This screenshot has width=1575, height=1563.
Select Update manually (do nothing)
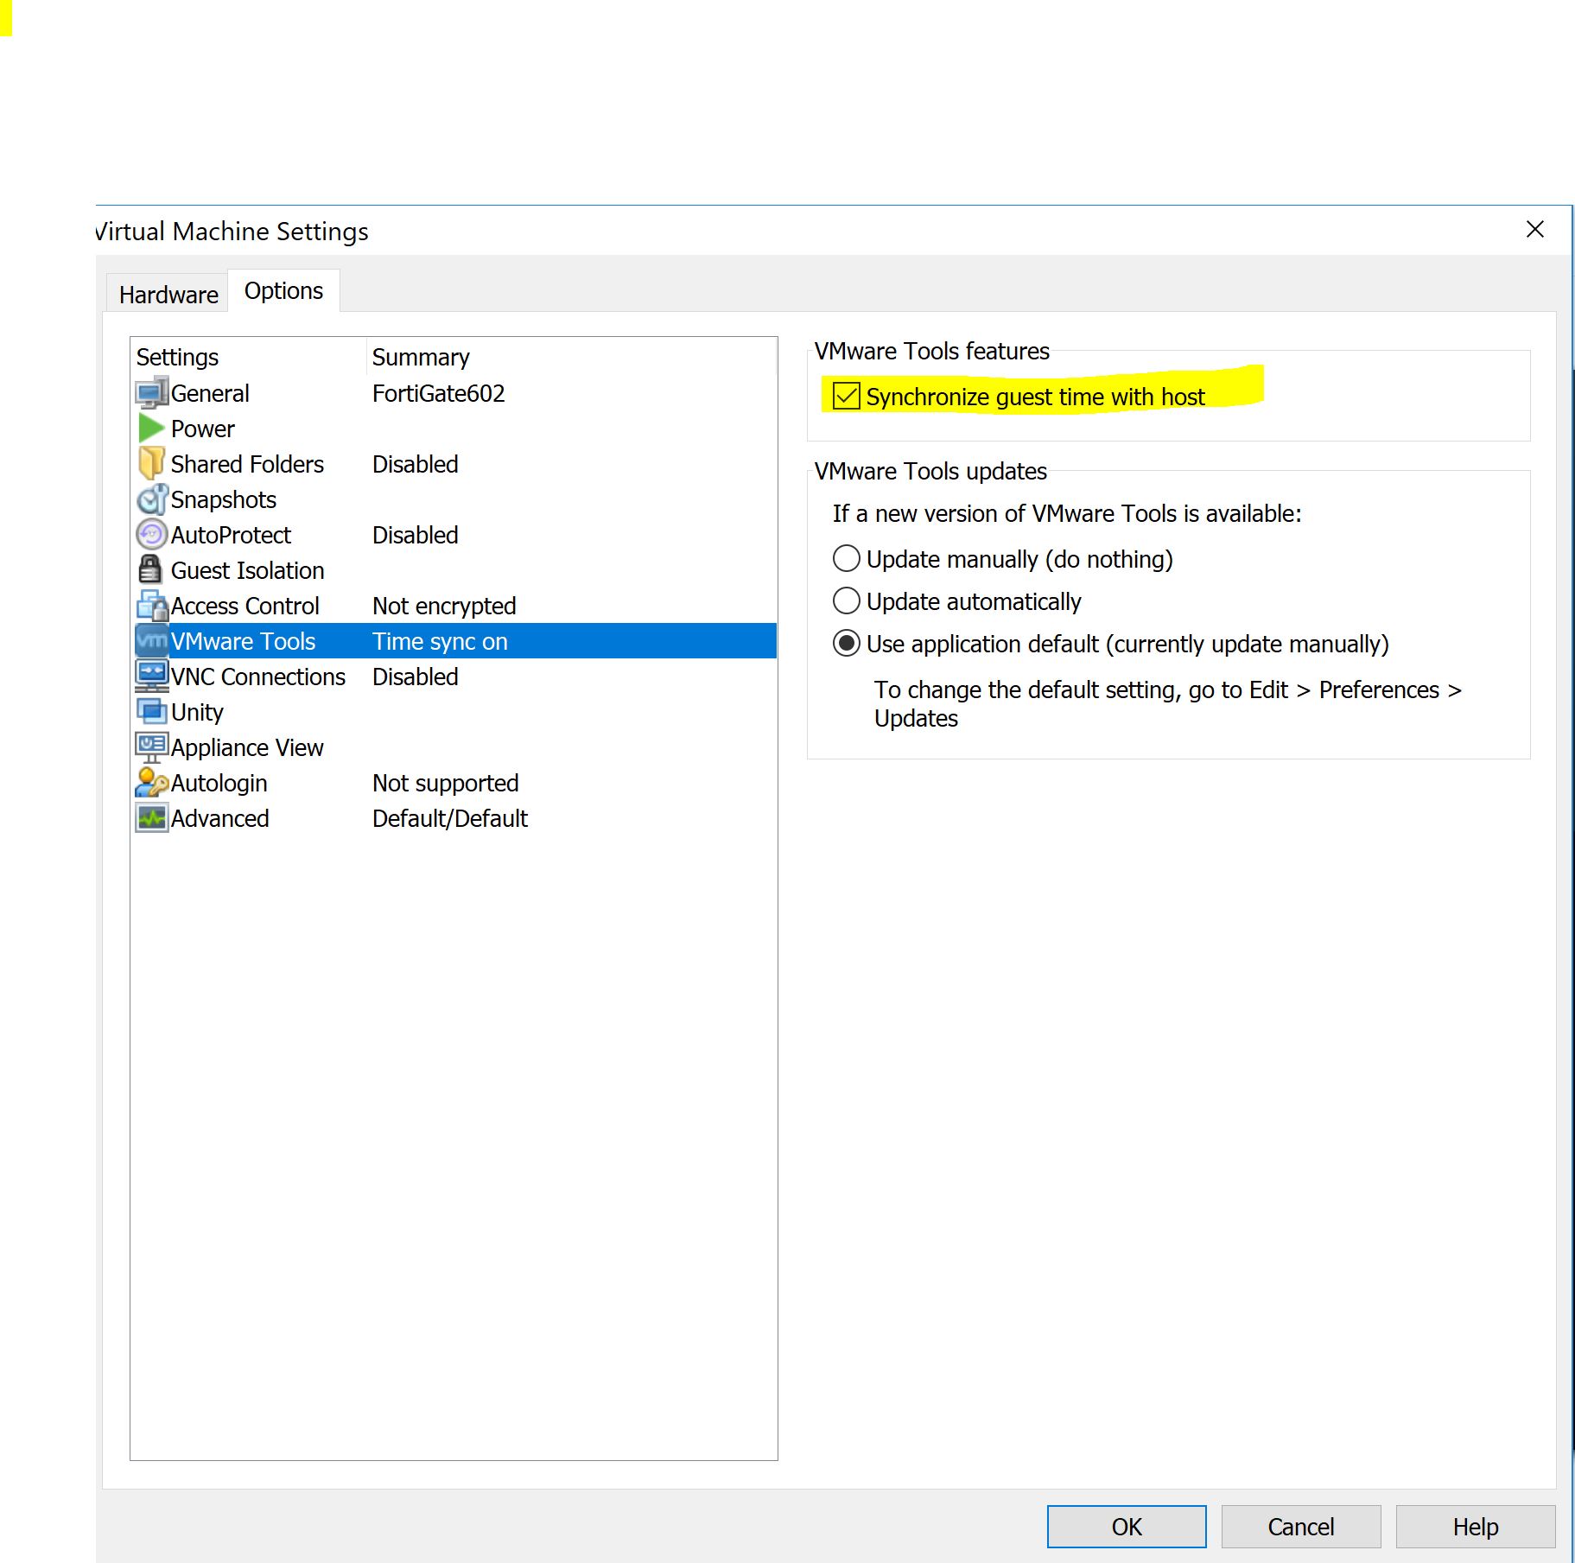(x=847, y=559)
